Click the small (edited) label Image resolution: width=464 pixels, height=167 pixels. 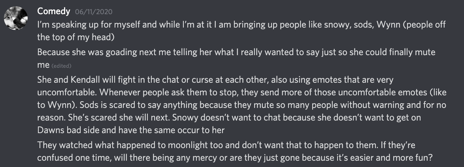coord(61,66)
